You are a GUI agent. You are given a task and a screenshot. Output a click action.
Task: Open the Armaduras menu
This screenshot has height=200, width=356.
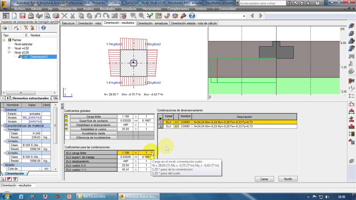[x=129, y=9]
